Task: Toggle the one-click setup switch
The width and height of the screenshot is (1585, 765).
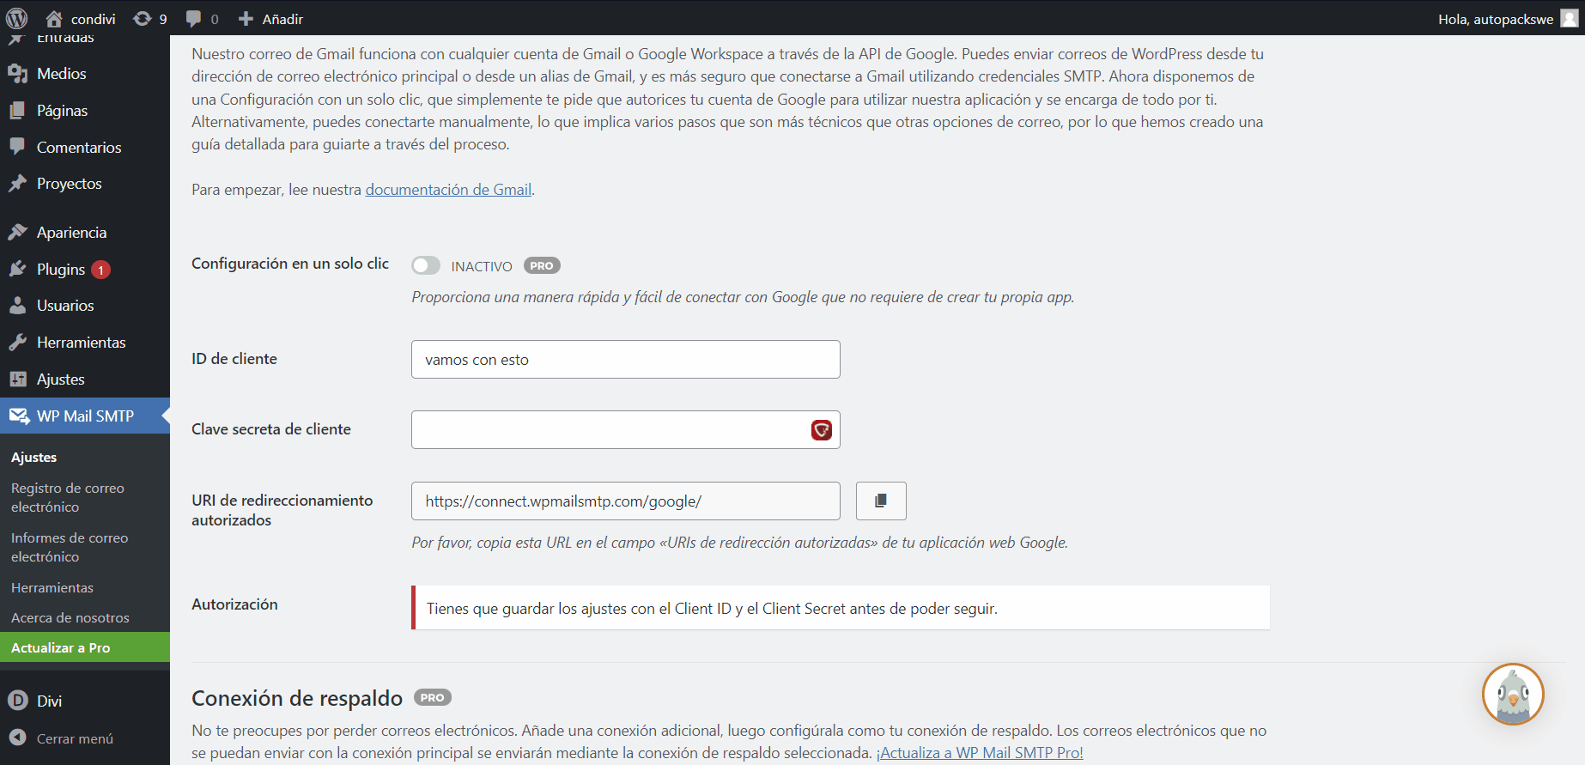Action: [x=426, y=265]
